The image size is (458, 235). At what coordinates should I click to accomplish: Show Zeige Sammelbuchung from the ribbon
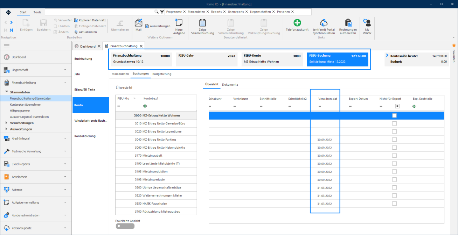tap(202, 27)
